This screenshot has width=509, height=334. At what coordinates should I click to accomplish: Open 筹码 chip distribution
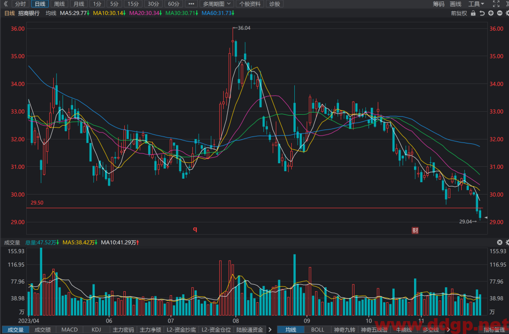[x=438, y=4]
